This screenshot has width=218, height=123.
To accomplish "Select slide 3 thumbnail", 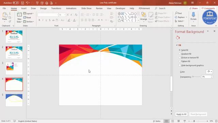I will point(14,68).
